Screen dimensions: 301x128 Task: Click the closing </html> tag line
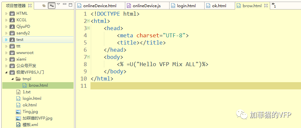[102, 79]
